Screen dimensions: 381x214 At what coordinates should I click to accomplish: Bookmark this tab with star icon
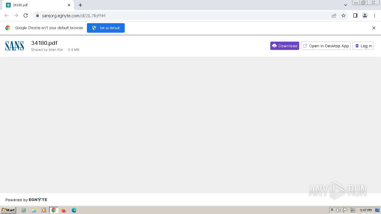click(343, 15)
